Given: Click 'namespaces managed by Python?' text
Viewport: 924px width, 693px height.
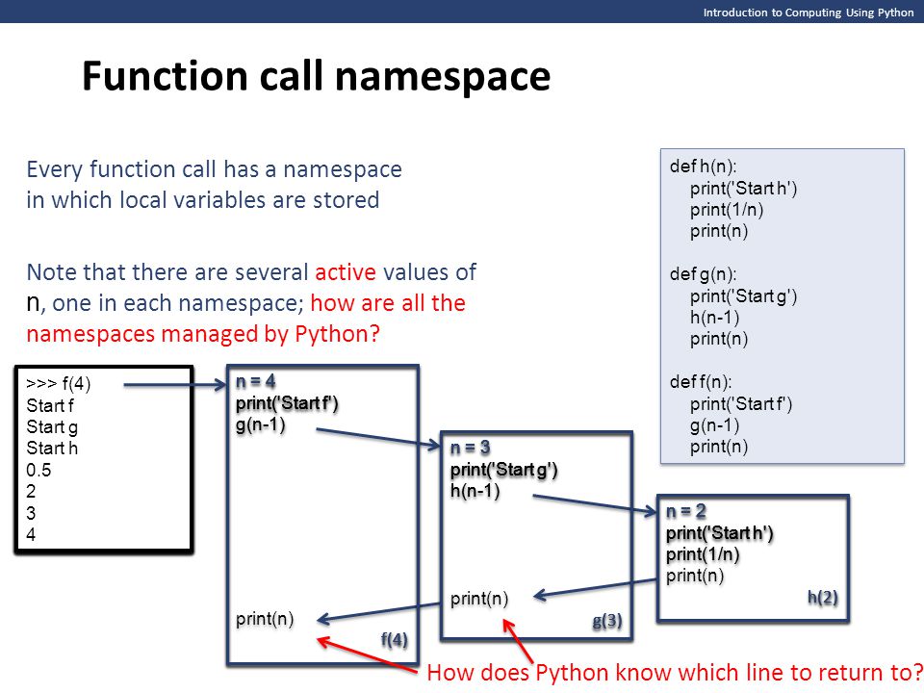Looking at the screenshot, I should (203, 334).
